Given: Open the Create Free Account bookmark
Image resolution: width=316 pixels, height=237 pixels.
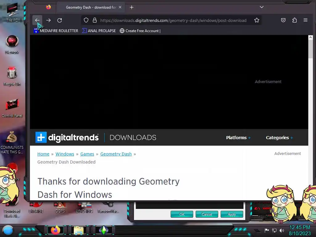Looking at the screenshot, I should pyautogui.click(x=140, y=31).
